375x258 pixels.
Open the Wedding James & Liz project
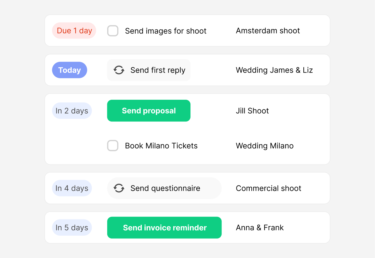click(x=274, y=70)
